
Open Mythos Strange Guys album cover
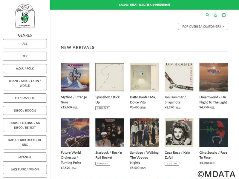75,77
